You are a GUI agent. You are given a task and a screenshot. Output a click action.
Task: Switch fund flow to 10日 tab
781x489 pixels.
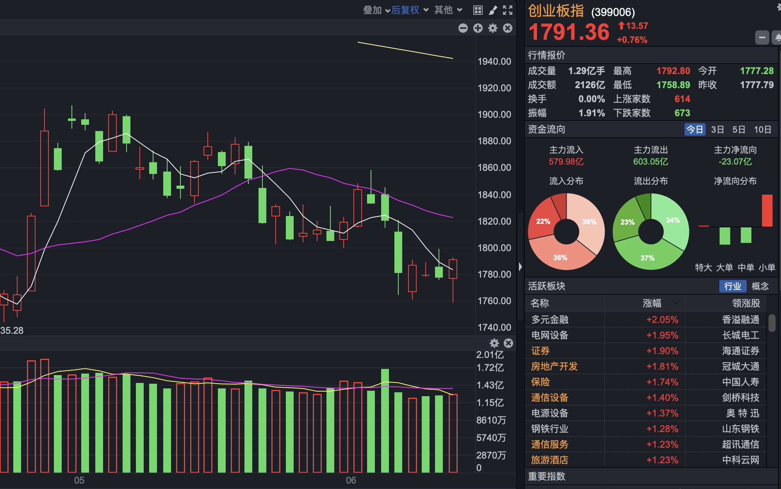click(763, 129)
